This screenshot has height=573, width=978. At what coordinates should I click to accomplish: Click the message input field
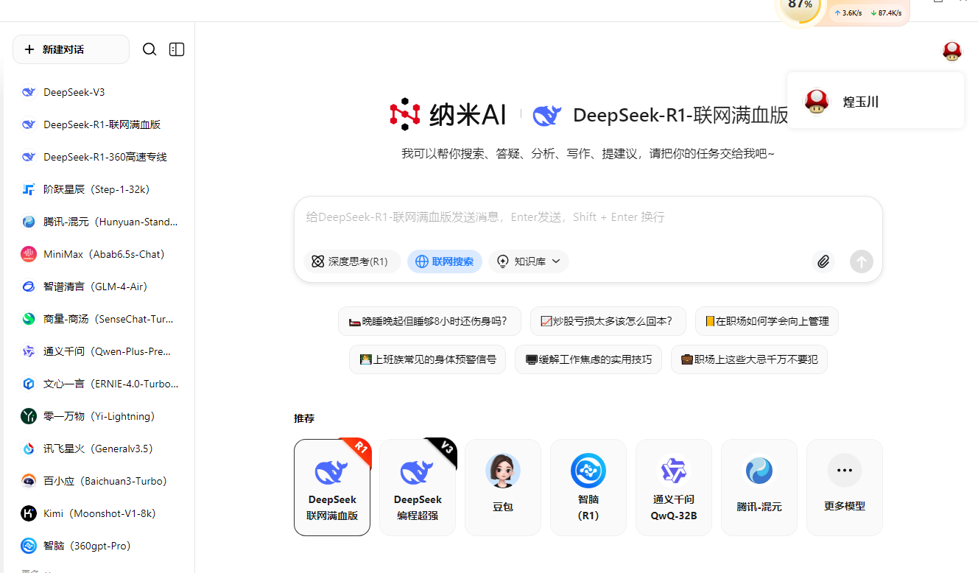click(588, 217)
